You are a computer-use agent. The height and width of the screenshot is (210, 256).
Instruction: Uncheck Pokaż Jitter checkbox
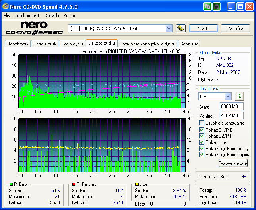coord(202,142)
